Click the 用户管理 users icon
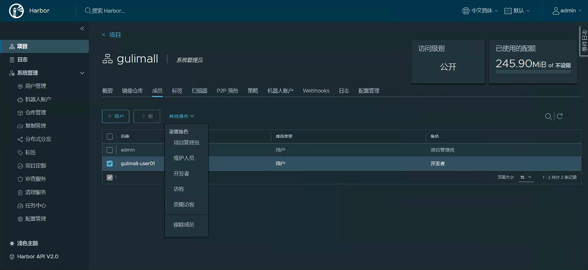 20,86
